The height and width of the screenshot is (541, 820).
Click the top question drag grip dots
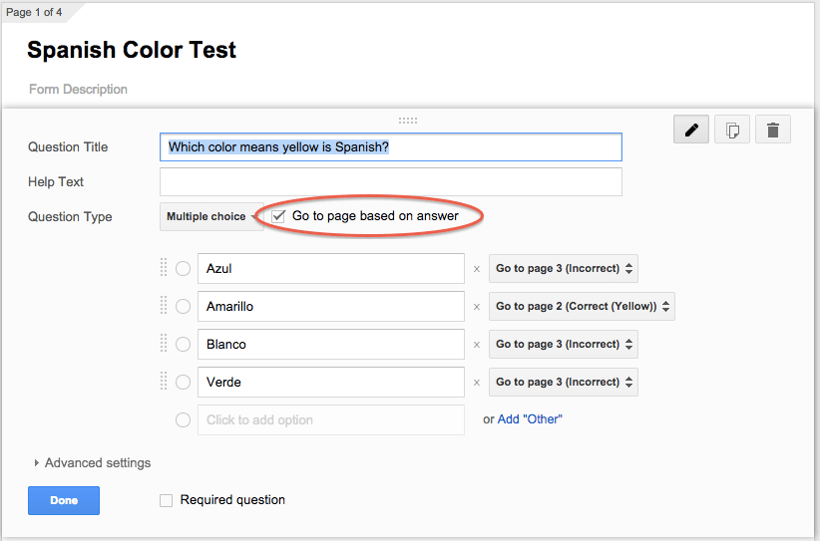(x=408, y=121)
